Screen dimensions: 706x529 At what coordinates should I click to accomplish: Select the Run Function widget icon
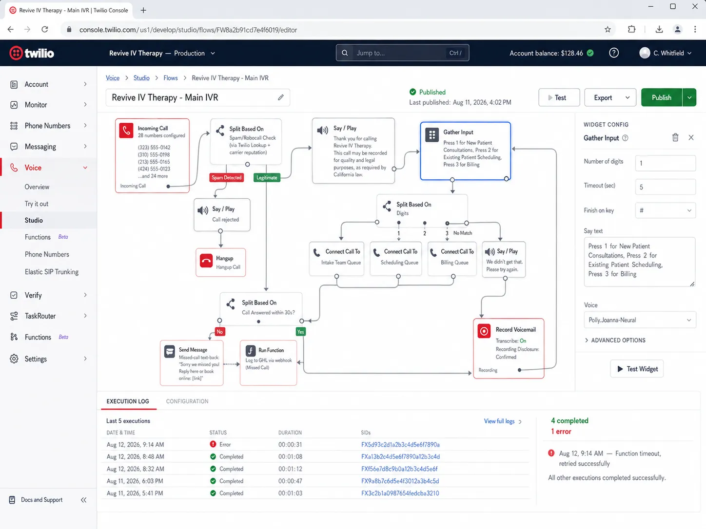(x=251, y=351)
